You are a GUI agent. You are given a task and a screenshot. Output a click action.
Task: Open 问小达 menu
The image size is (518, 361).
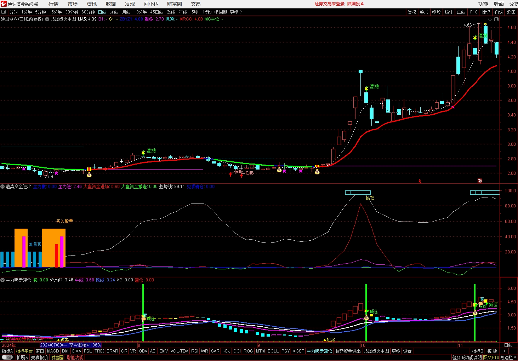151,4
